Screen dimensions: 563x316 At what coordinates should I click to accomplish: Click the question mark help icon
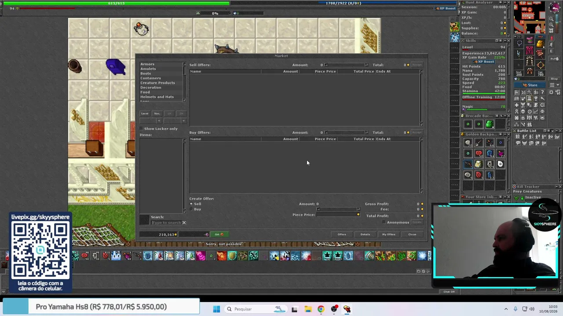point(542,92)
